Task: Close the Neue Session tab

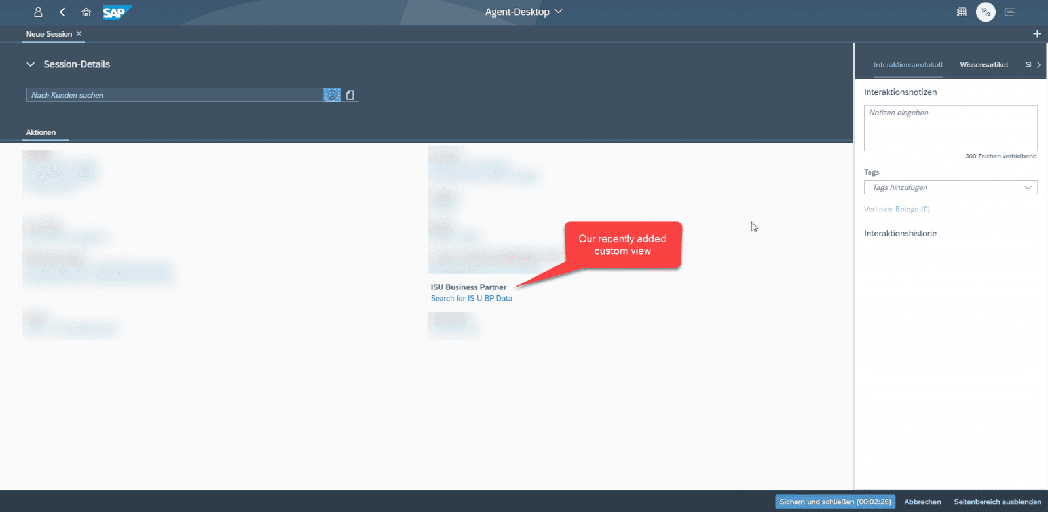Action: click(x=79, y=34)
